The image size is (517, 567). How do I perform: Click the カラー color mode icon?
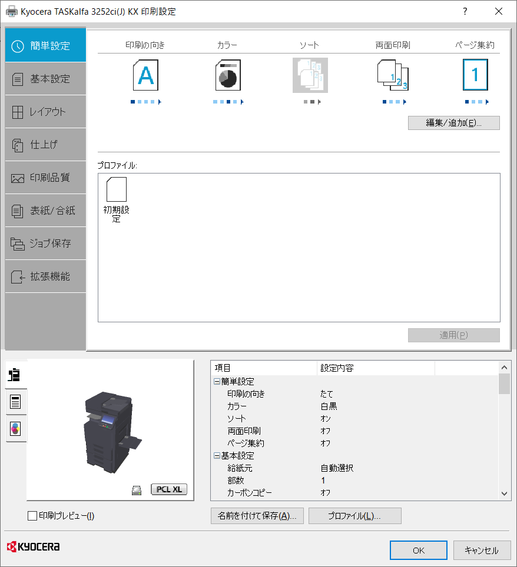pyautogui.click(x=228, y=75)
